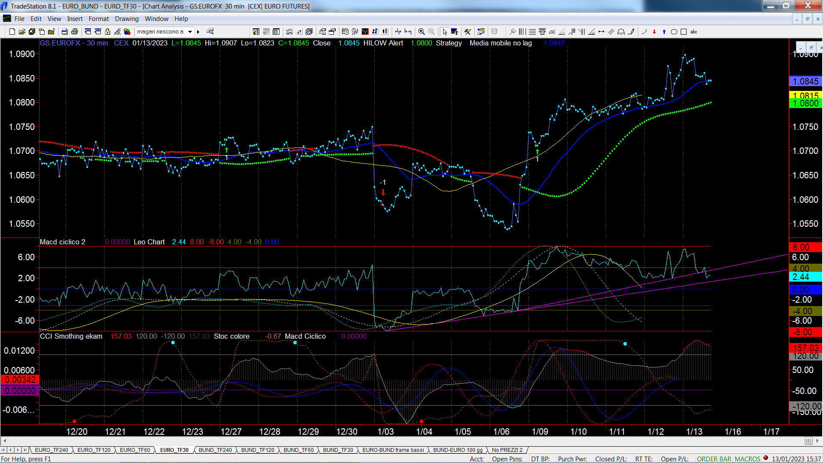Select the parallel lines drawing tool
Viewport: 823px width, 463px height.
coord(611,32)
